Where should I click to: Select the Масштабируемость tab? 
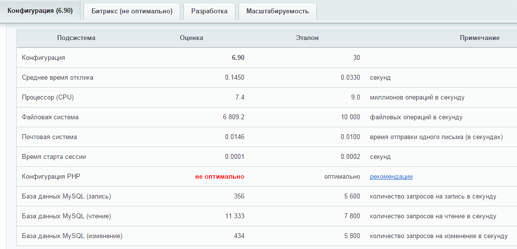click(x=277, y=11)
